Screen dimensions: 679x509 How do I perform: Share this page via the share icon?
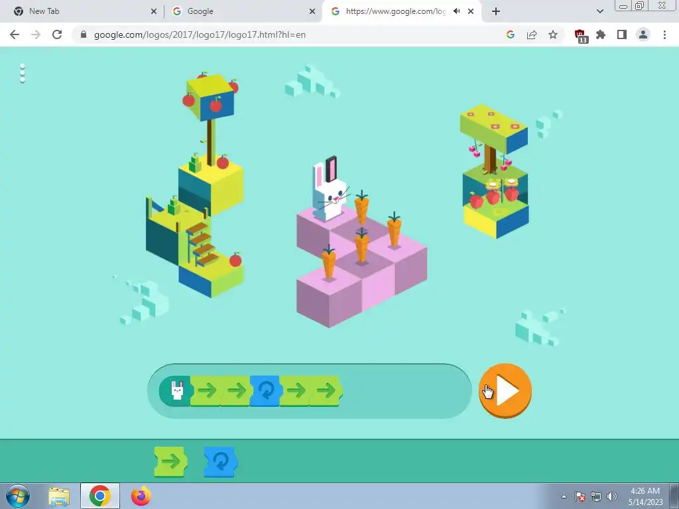pyautogui.click(x=532, y=34)
